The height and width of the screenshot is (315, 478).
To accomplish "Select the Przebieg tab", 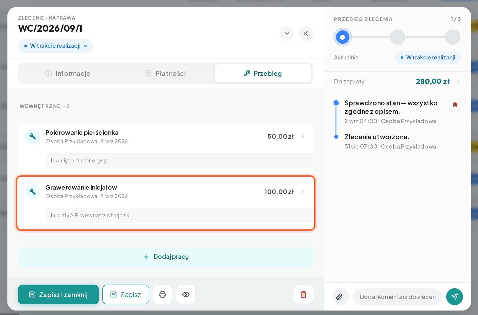I will (x=263, y=74).
